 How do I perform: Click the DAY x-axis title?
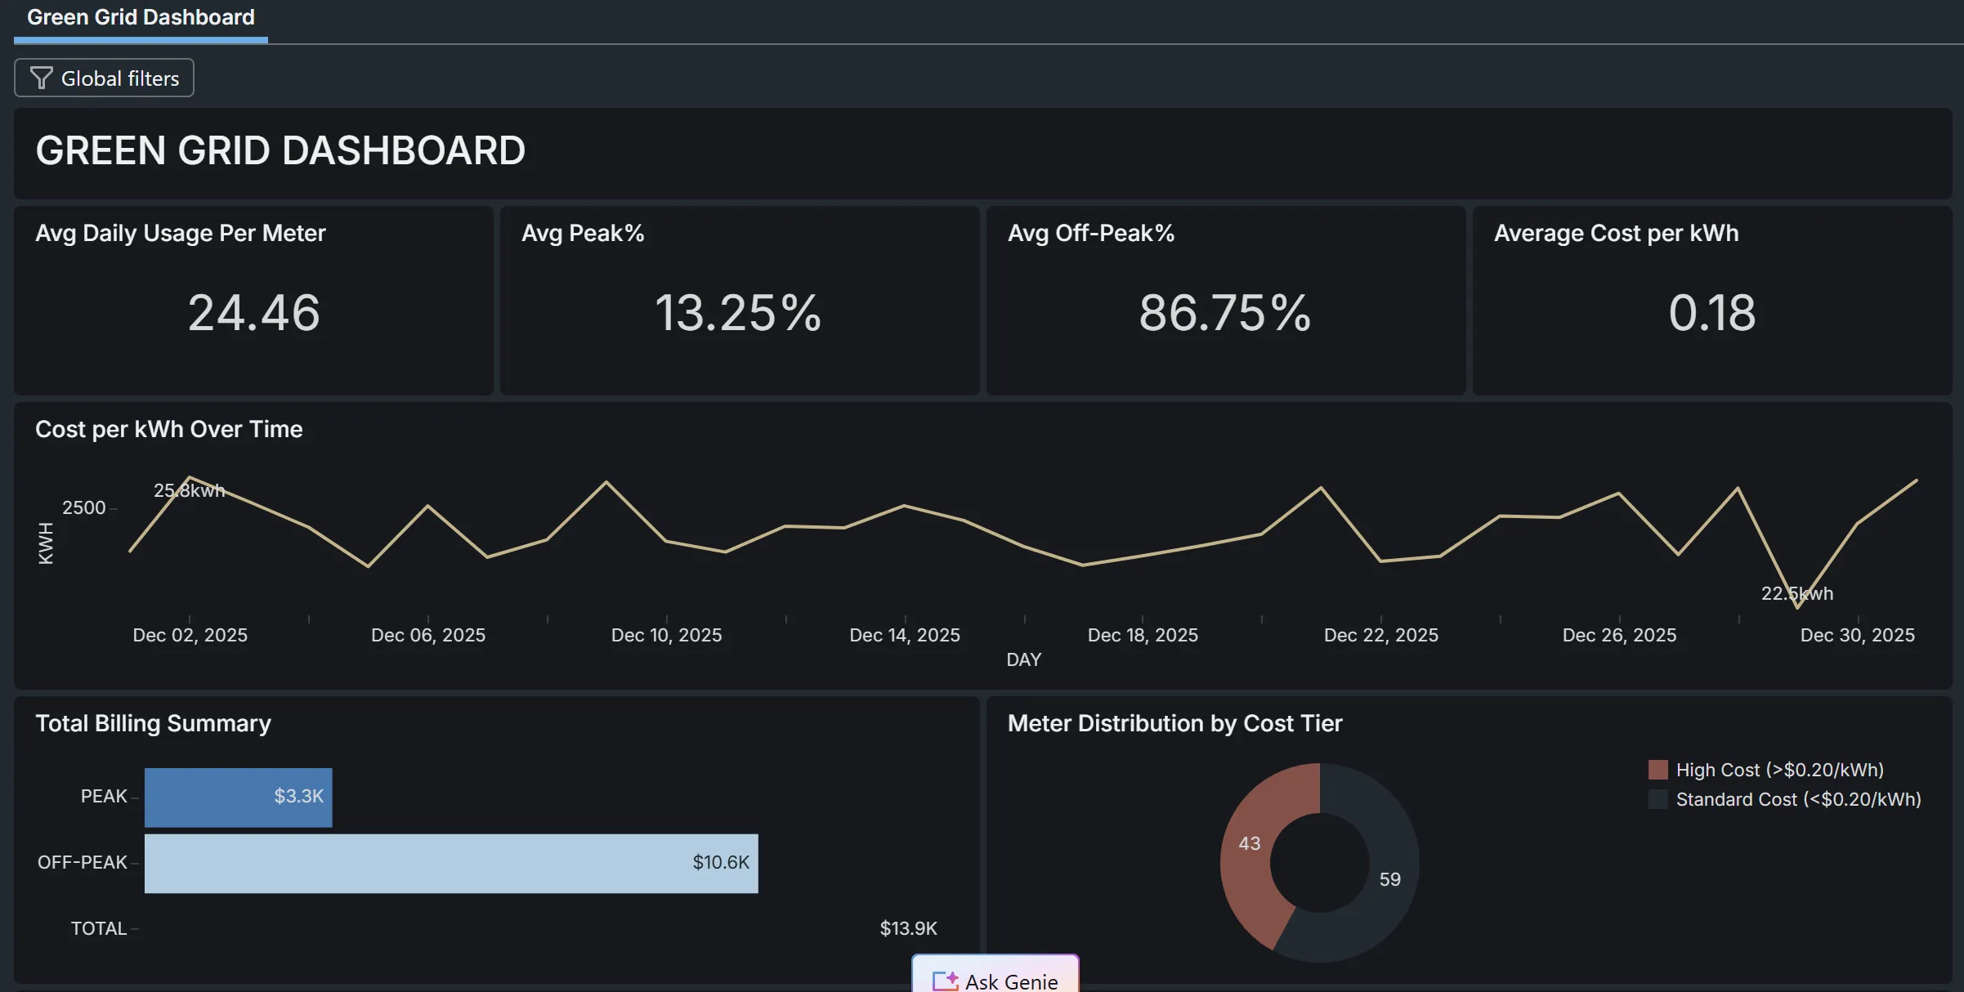click(1024, 659)
